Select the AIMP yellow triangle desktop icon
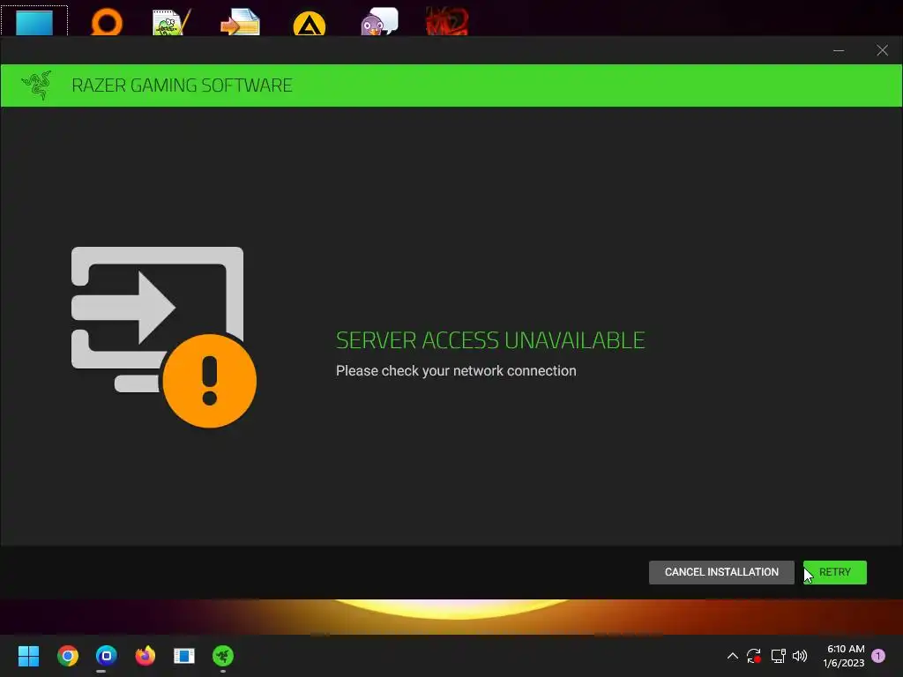This screenshot has width=903, height=677. click(x=310, y=23)
